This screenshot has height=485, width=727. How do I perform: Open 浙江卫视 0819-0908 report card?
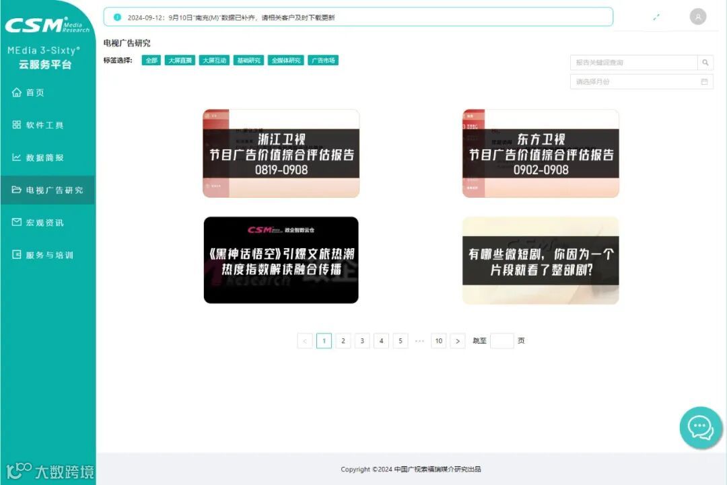coord(281,153)
